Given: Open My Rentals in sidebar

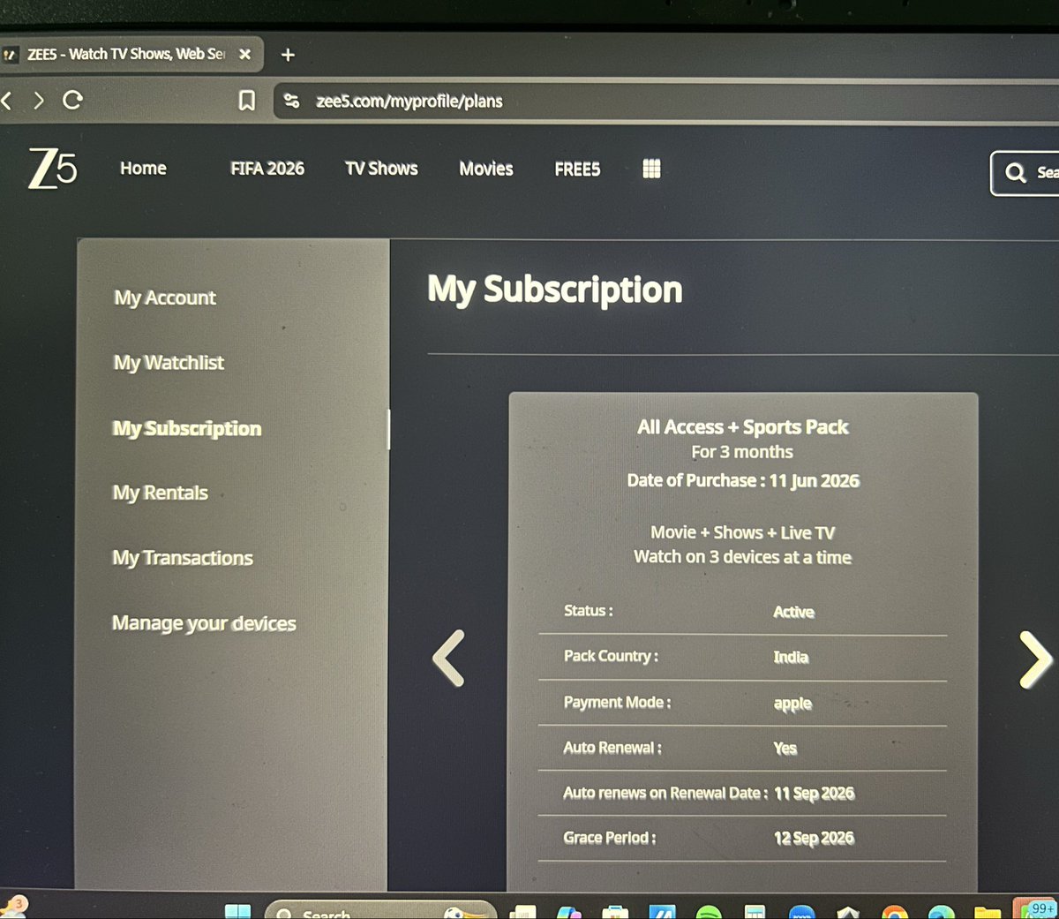Looking at the screenshot, I should click(160, 493).
